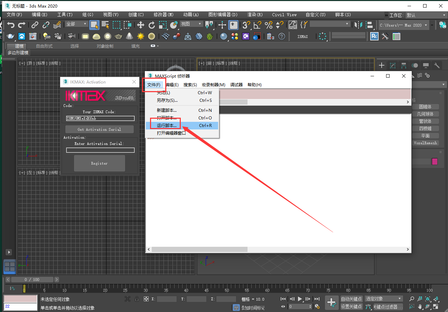Open the 修改器(M) menu
448x312 pixels.
click(x=164, y=15)
